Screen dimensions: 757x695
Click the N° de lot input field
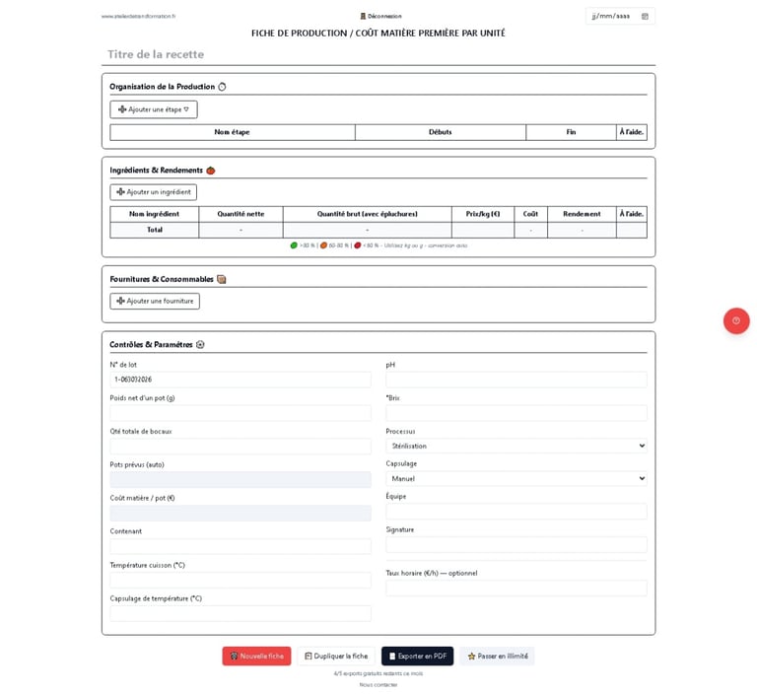click(241, 380)
